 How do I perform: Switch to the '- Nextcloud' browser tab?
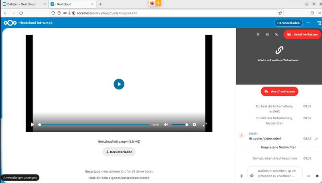pos(72,4)
